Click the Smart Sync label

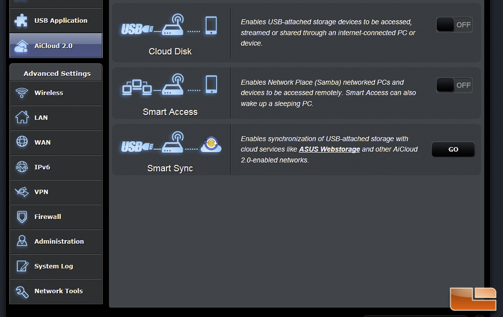pos(170,168)
